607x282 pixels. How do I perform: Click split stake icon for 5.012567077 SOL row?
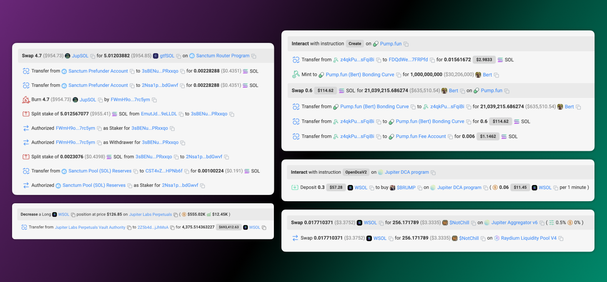pos(26,114)
